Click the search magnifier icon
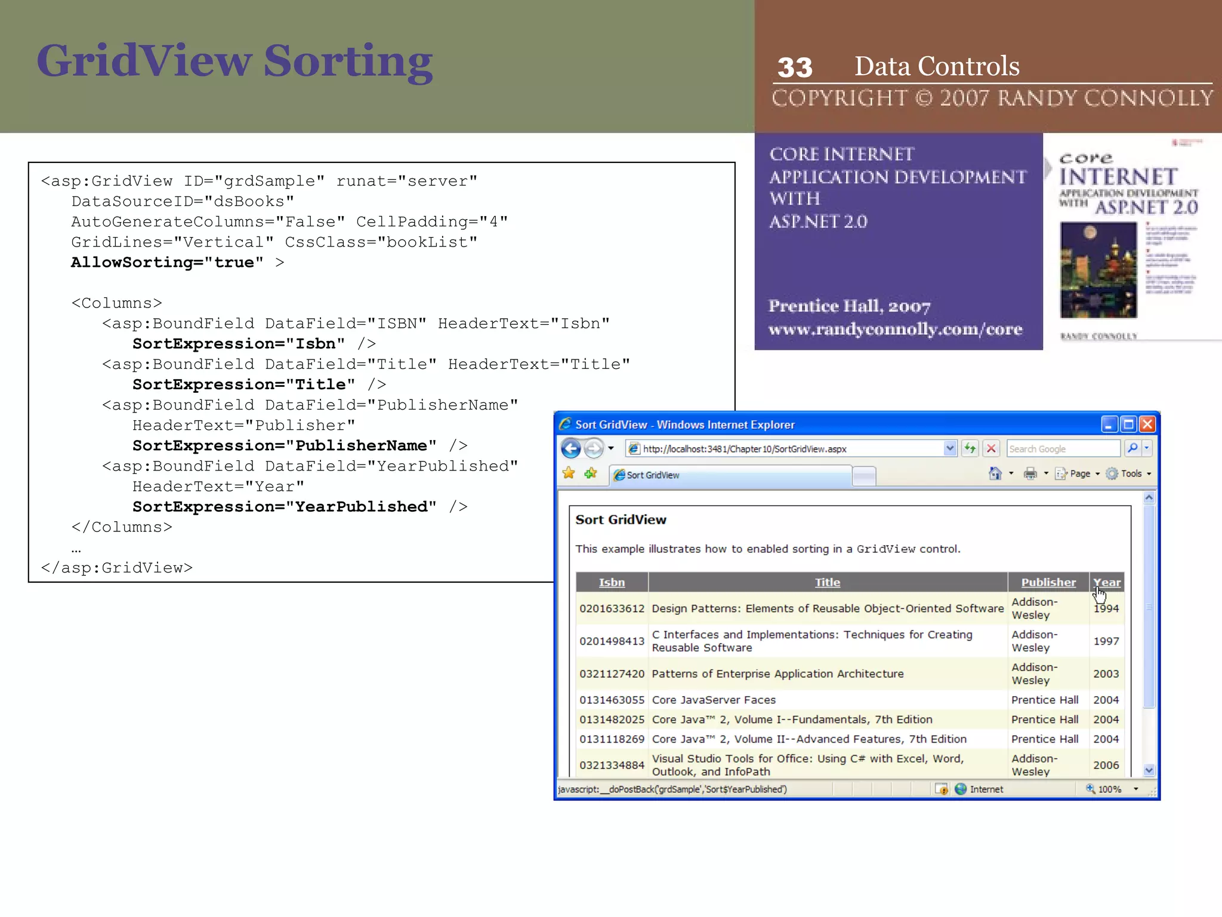 click(x=1132, y=448)
